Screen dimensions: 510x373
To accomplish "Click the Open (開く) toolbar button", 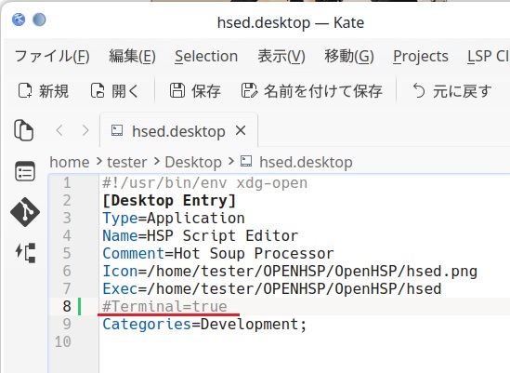I will (114, 91).
